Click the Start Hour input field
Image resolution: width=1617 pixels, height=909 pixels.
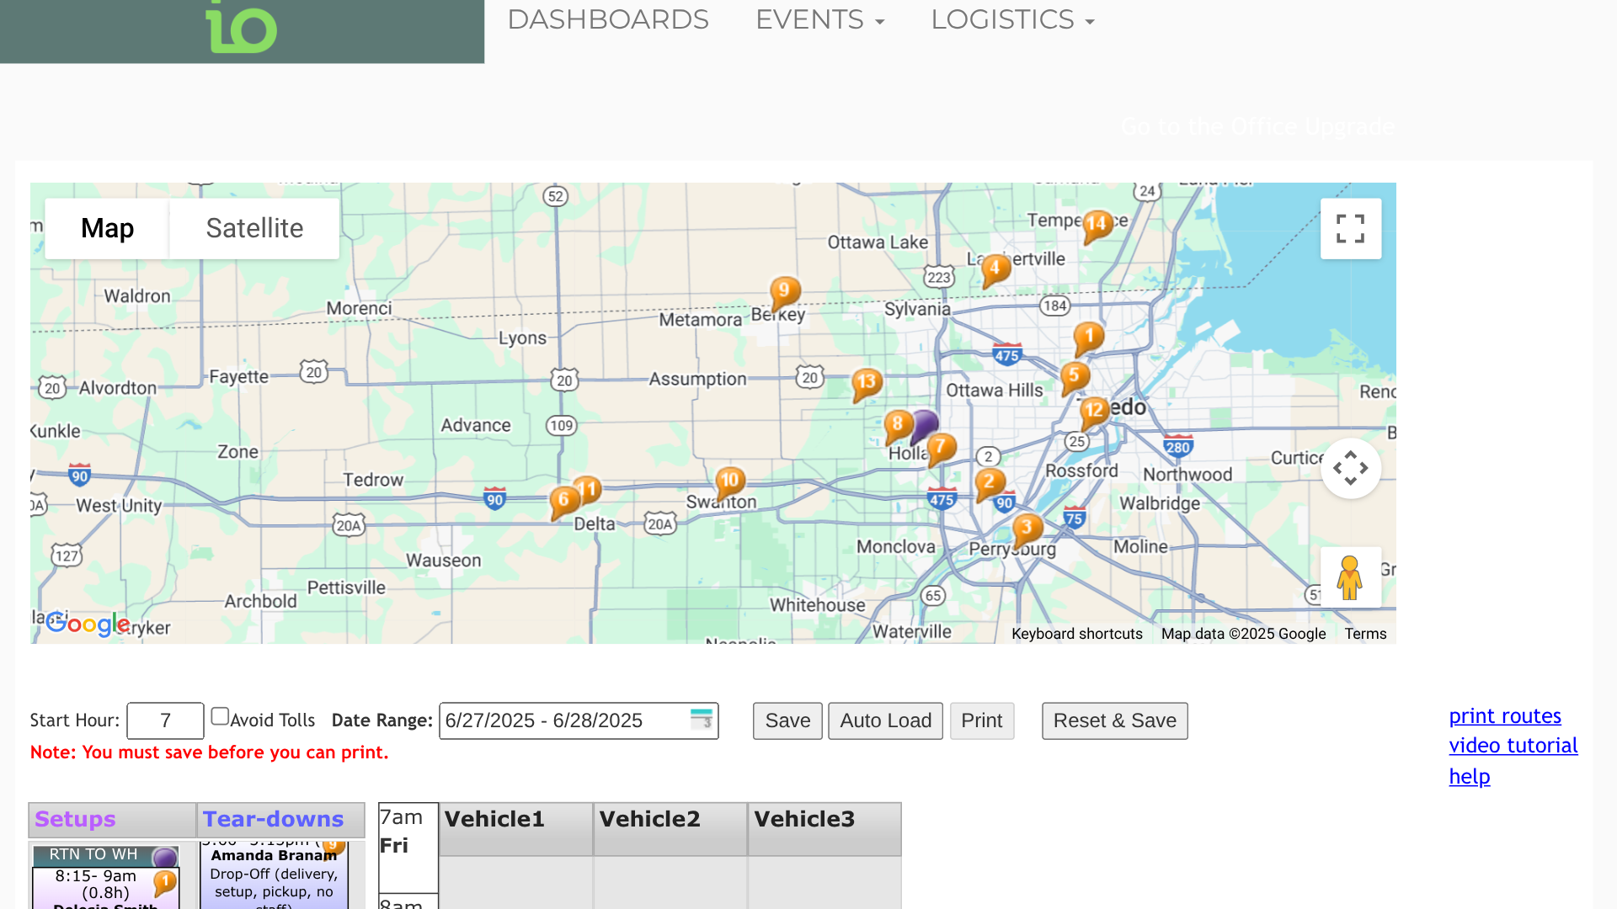pos(165,720)
